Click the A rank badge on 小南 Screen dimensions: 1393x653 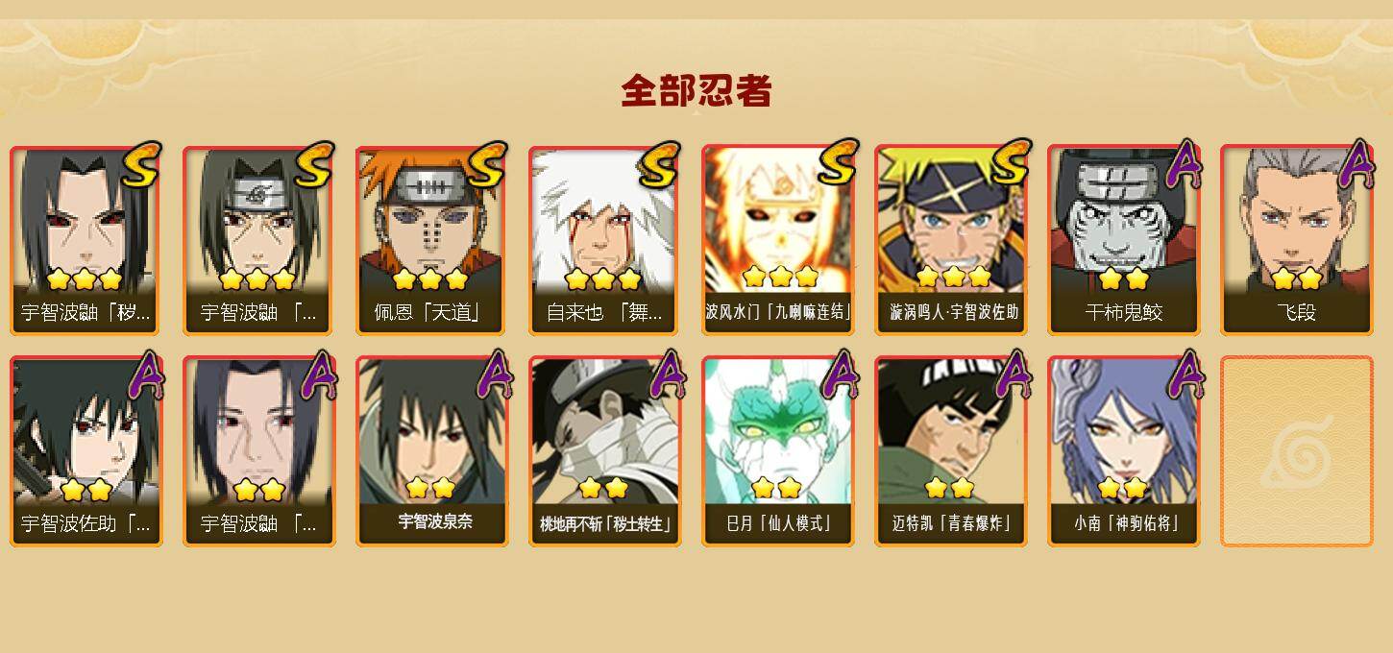(1185, 375)
